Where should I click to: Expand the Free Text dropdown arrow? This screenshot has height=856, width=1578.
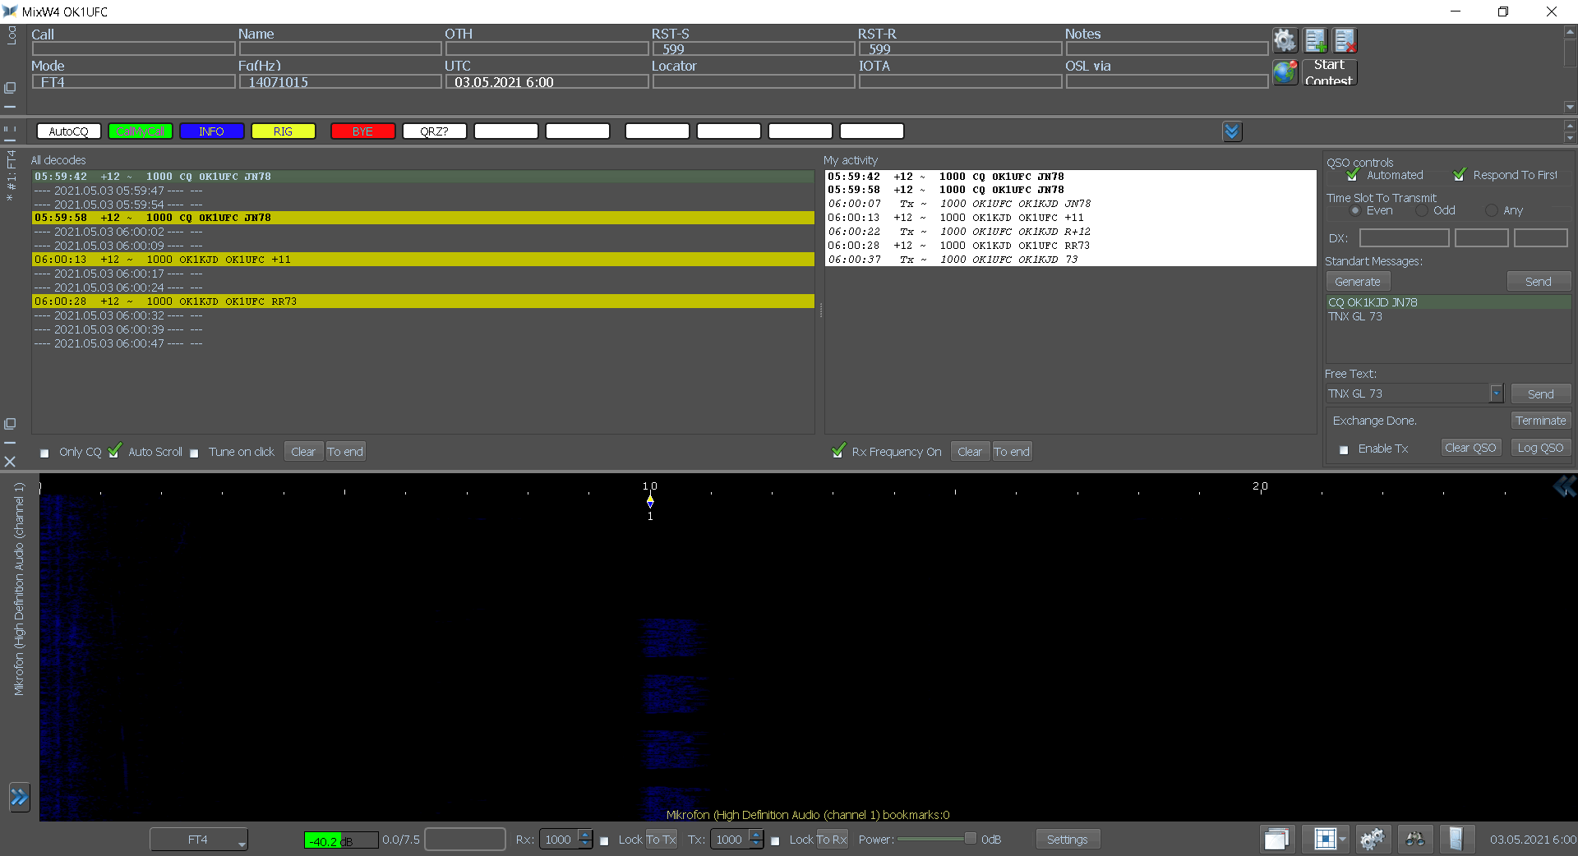[x=1496, y=394]
